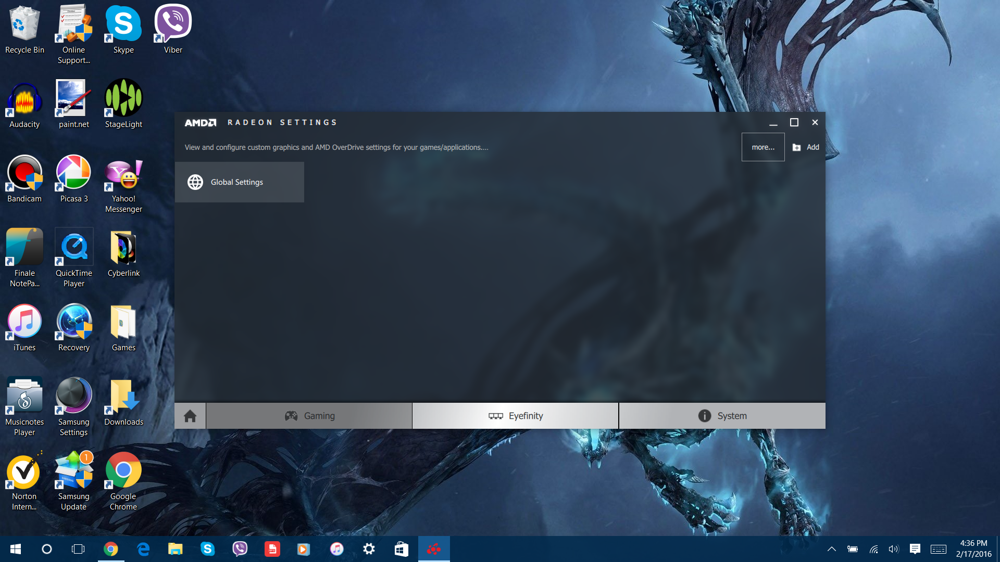Open the orange media player taskbar icon

[304, 549]
